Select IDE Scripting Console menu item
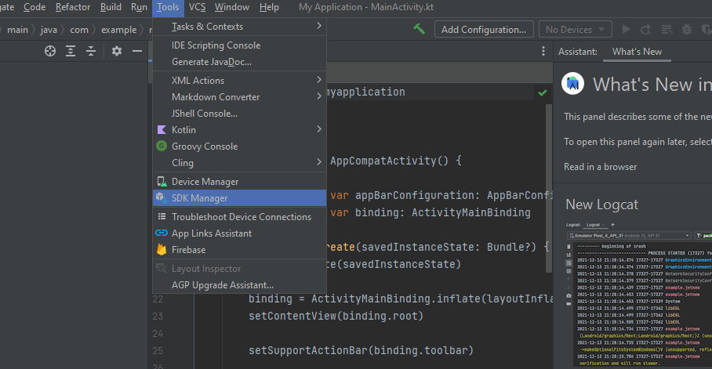 (x=239, y=45)
